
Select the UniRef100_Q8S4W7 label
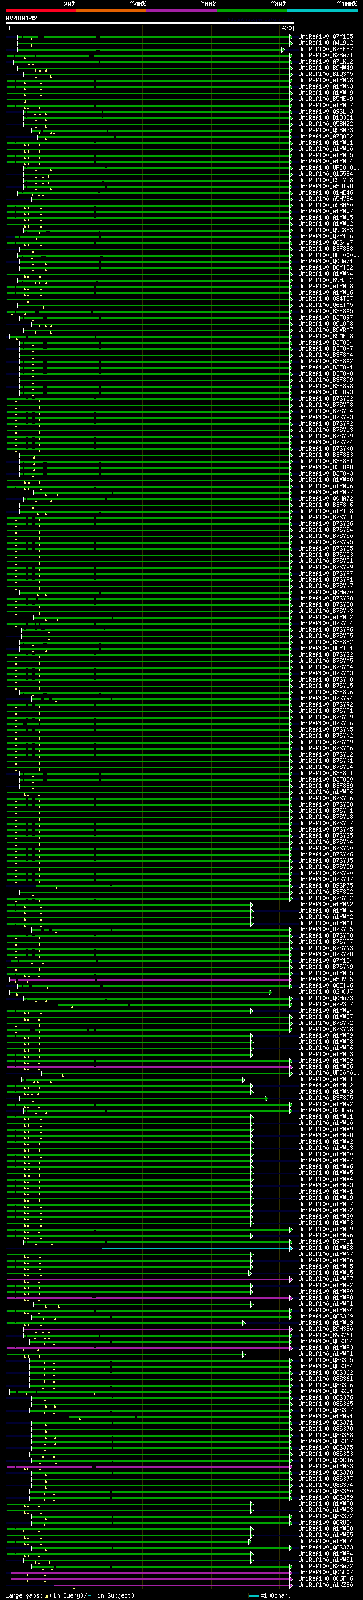326,243
